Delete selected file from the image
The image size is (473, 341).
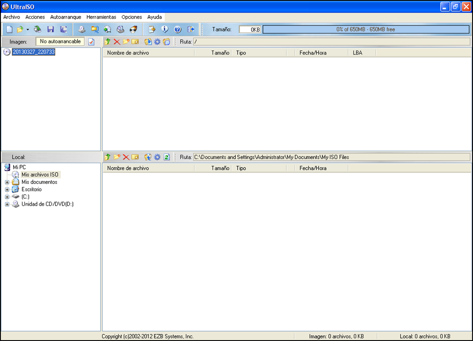[116, 42]
